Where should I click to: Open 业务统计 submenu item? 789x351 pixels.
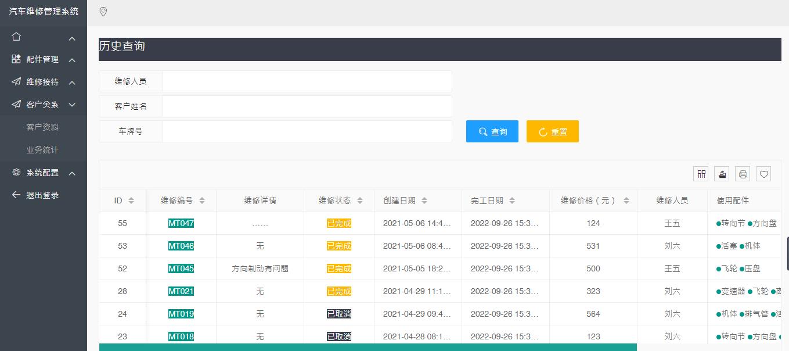pyautogui.click(x=42, y=150)
